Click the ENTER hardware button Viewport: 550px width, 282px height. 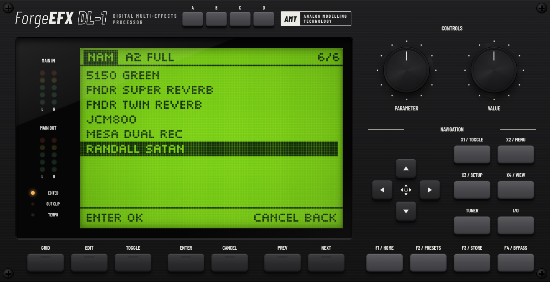point(186,263)
